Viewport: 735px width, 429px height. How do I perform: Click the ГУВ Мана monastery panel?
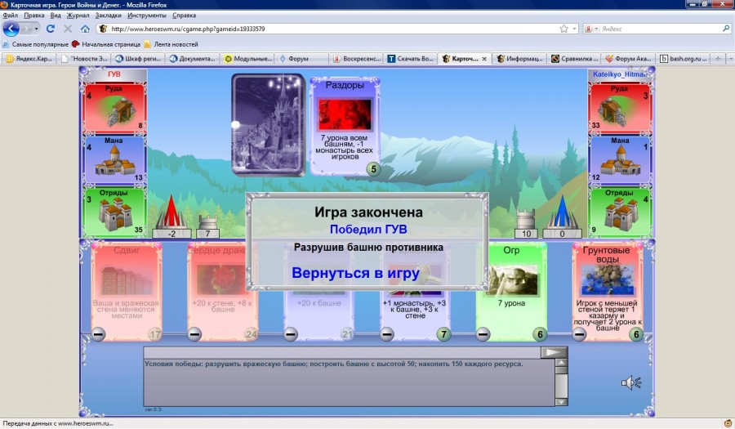pyautogui.click(x=114, y=160)
